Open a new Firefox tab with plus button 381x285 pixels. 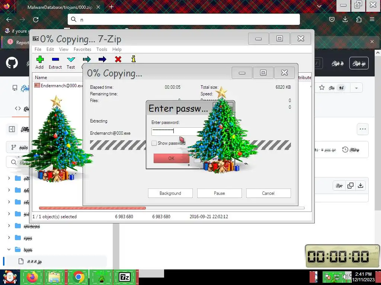(x=111, y=7)
